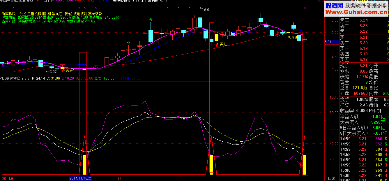Click the 涨跌 0.06 quote value
This screenshot has height=181, width=389.
tap(363, 71)
